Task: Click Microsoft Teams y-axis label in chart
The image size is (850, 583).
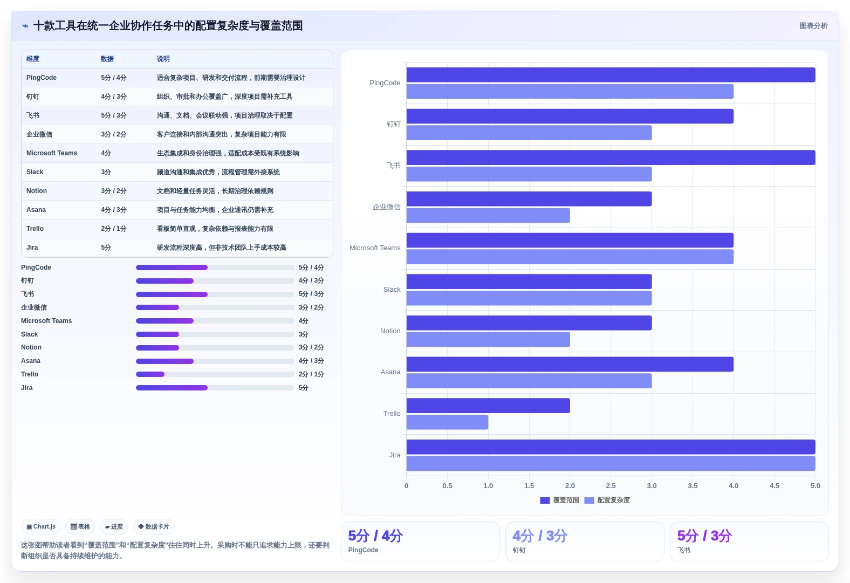Action: (375, 248)
